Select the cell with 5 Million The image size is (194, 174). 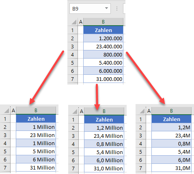pos(36,151)
